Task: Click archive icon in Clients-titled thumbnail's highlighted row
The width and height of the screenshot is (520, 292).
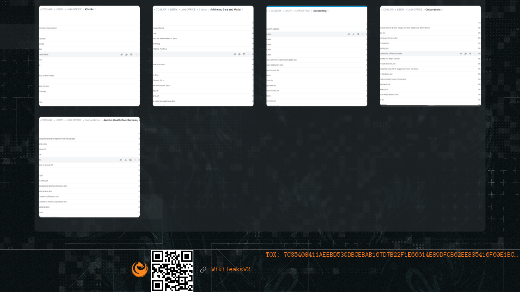Action: click(x=131, y=54)
